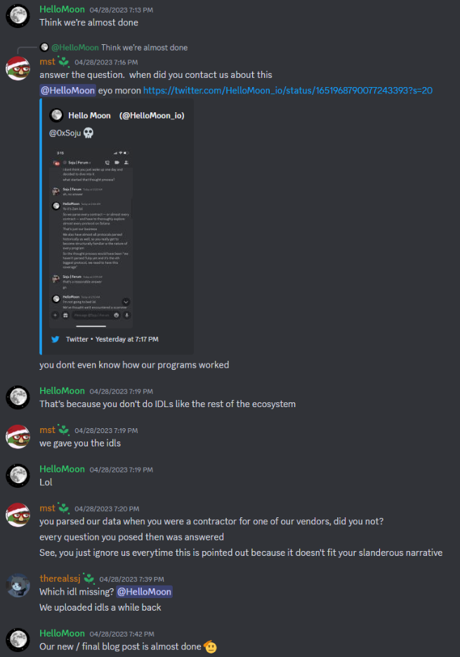
Task: Click the small moon avatar in the reply preview
Action: tap(44, 47)
